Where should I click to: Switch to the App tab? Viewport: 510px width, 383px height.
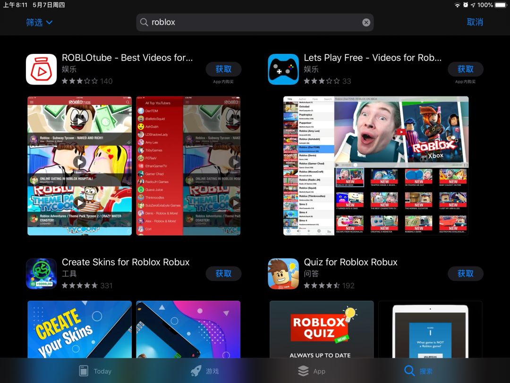point(312,371)
